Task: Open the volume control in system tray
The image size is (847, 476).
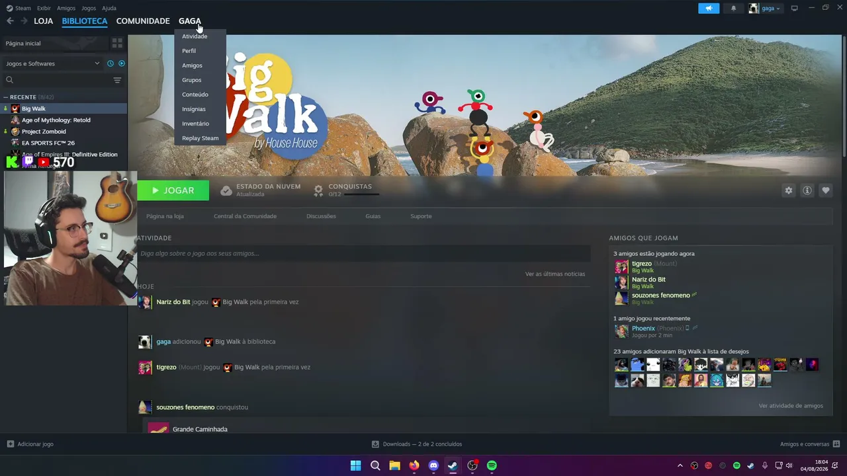Action: [789, 465]
